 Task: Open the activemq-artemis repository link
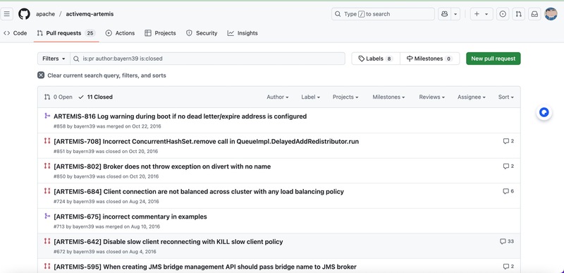pyautogui.click(x=90, y=14)
